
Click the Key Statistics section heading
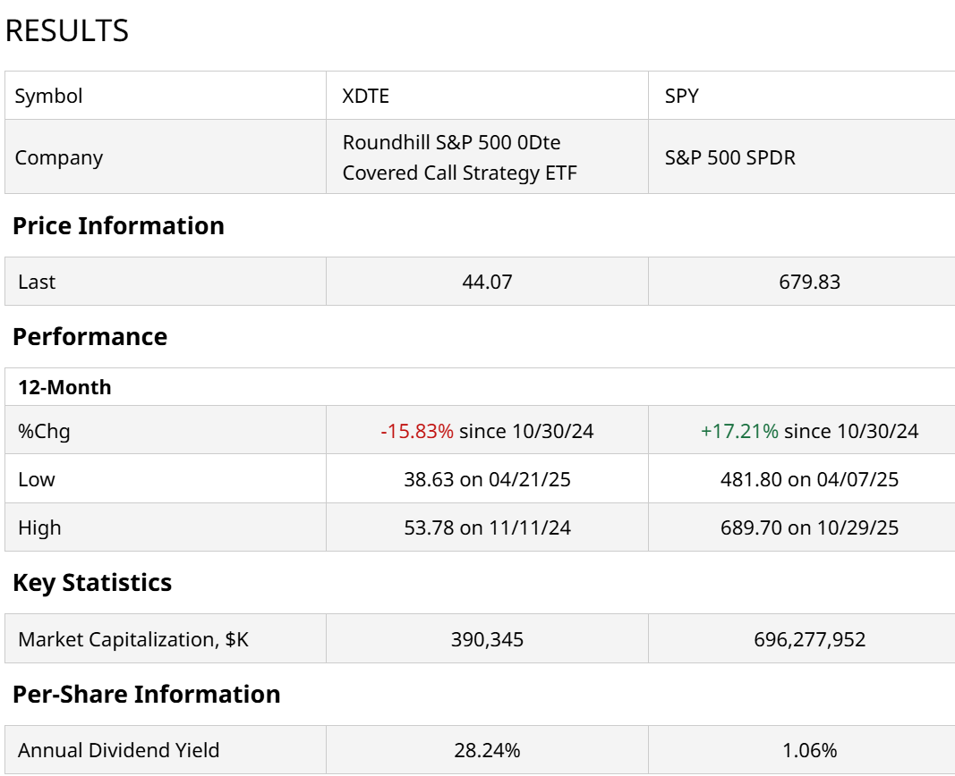click(x=91, y=583)
